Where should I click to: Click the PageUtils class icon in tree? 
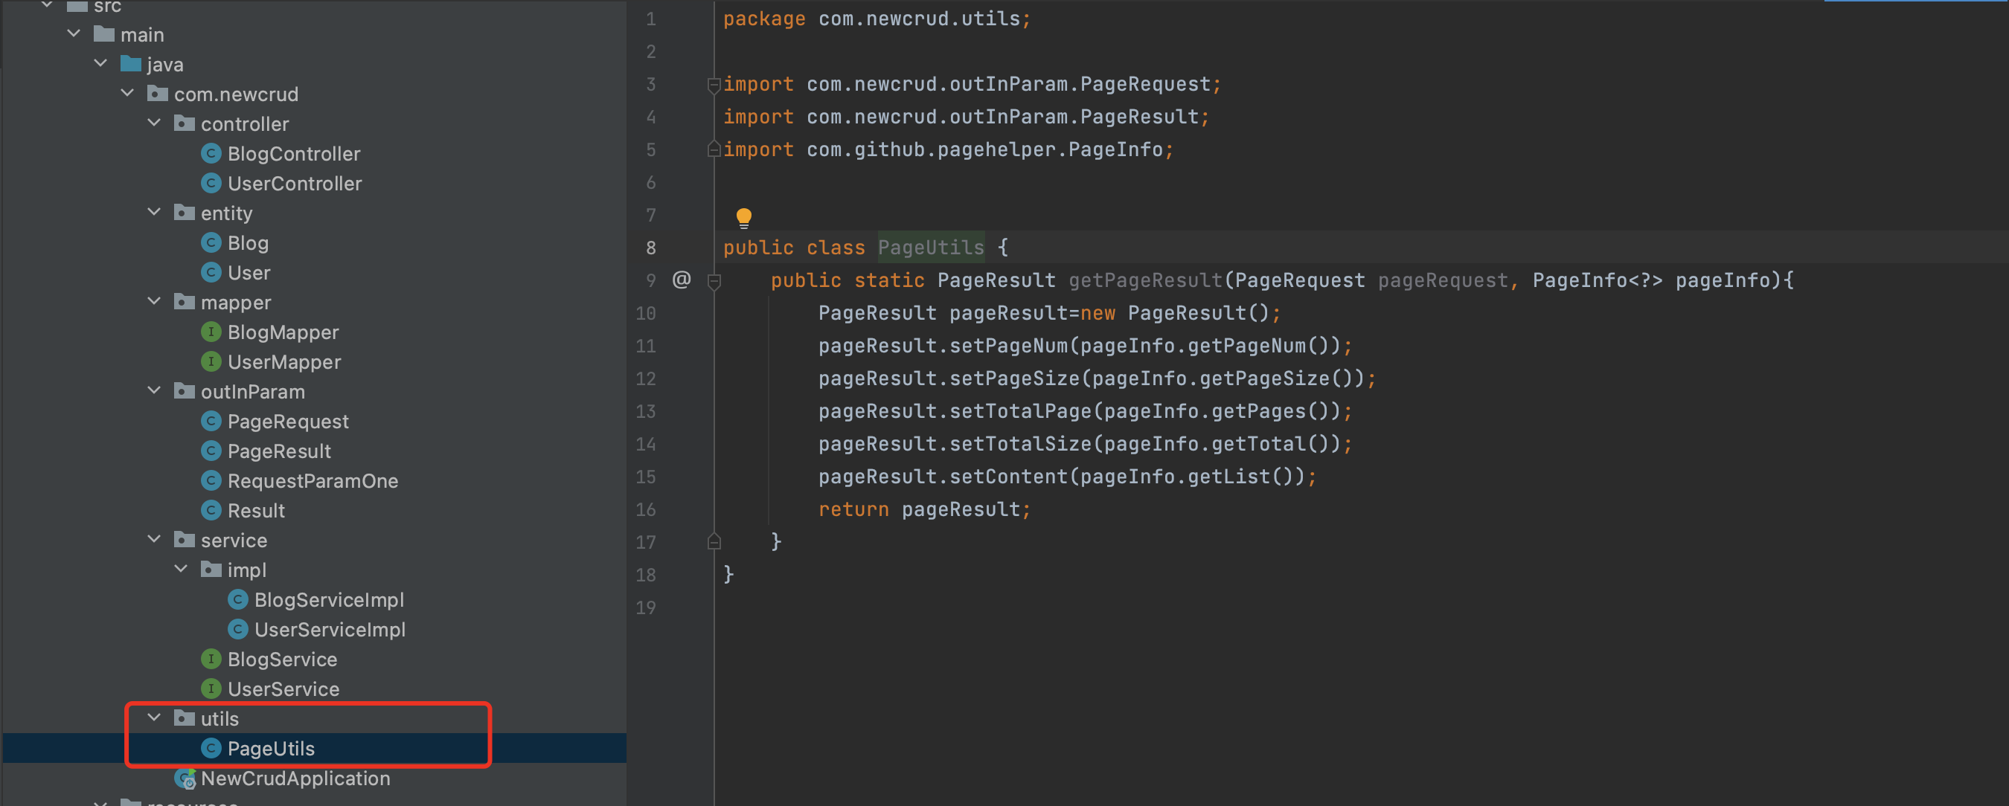(x=211, y=748)
